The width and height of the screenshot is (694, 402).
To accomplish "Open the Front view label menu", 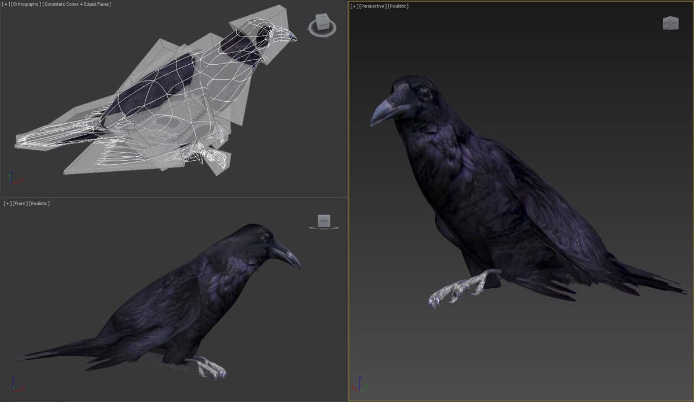I will coord(20,204).
